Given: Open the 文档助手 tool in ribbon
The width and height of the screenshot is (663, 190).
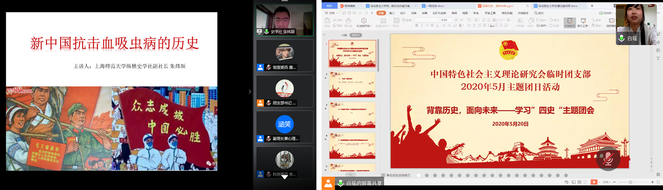Looking at the screenshot, I should pyautogui.click(x=569, y=21).
